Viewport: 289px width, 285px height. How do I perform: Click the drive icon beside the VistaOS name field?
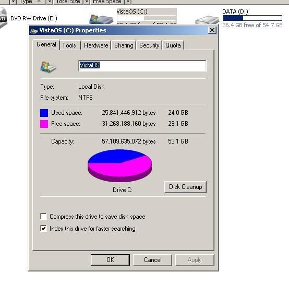pyautogui.click(x=48, y=67)
